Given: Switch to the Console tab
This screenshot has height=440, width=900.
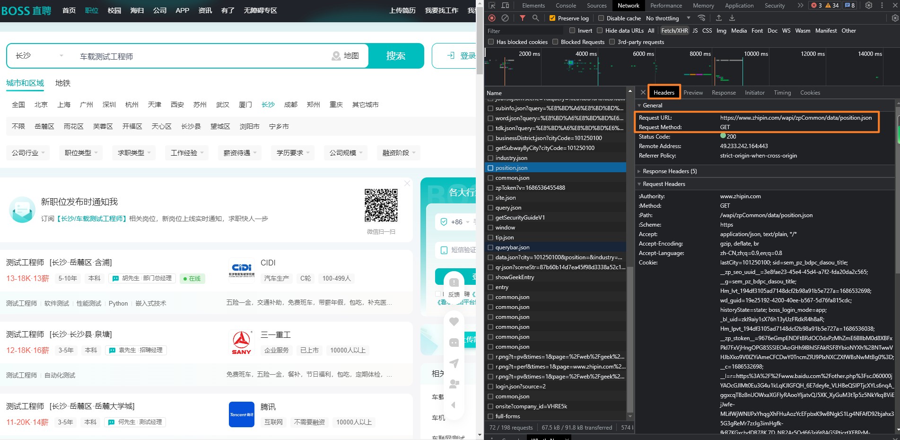Looking at the screenshot, I should 566,6.
